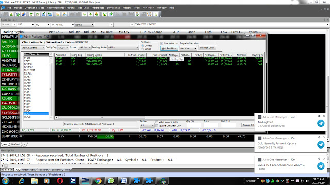Click the pen signing toolbar icon

[x=64, y=14]
